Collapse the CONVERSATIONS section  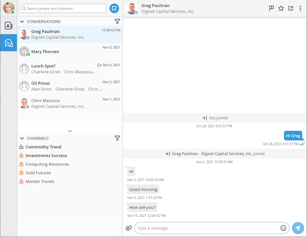(x=22, y=21)
